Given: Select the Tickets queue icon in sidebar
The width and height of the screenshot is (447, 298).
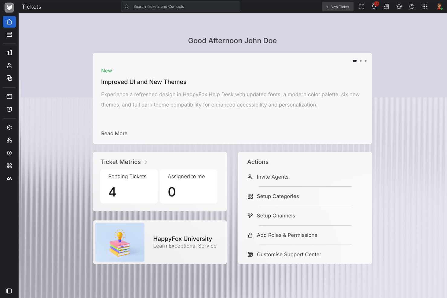Looking at the screenshot, I should [x=9, y=34].
